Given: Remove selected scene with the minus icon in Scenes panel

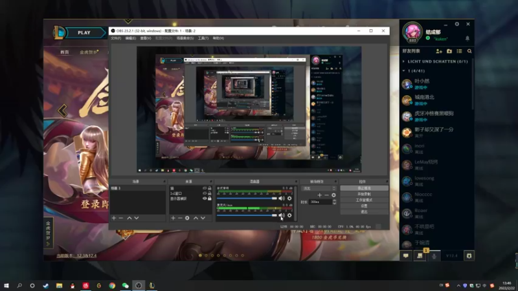Looking at the screenshot, I should (x=121, y=218).
